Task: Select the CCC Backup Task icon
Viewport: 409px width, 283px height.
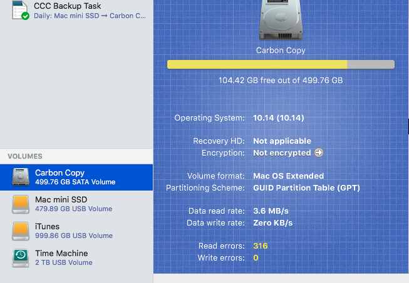Action: [x=21, y=11]
